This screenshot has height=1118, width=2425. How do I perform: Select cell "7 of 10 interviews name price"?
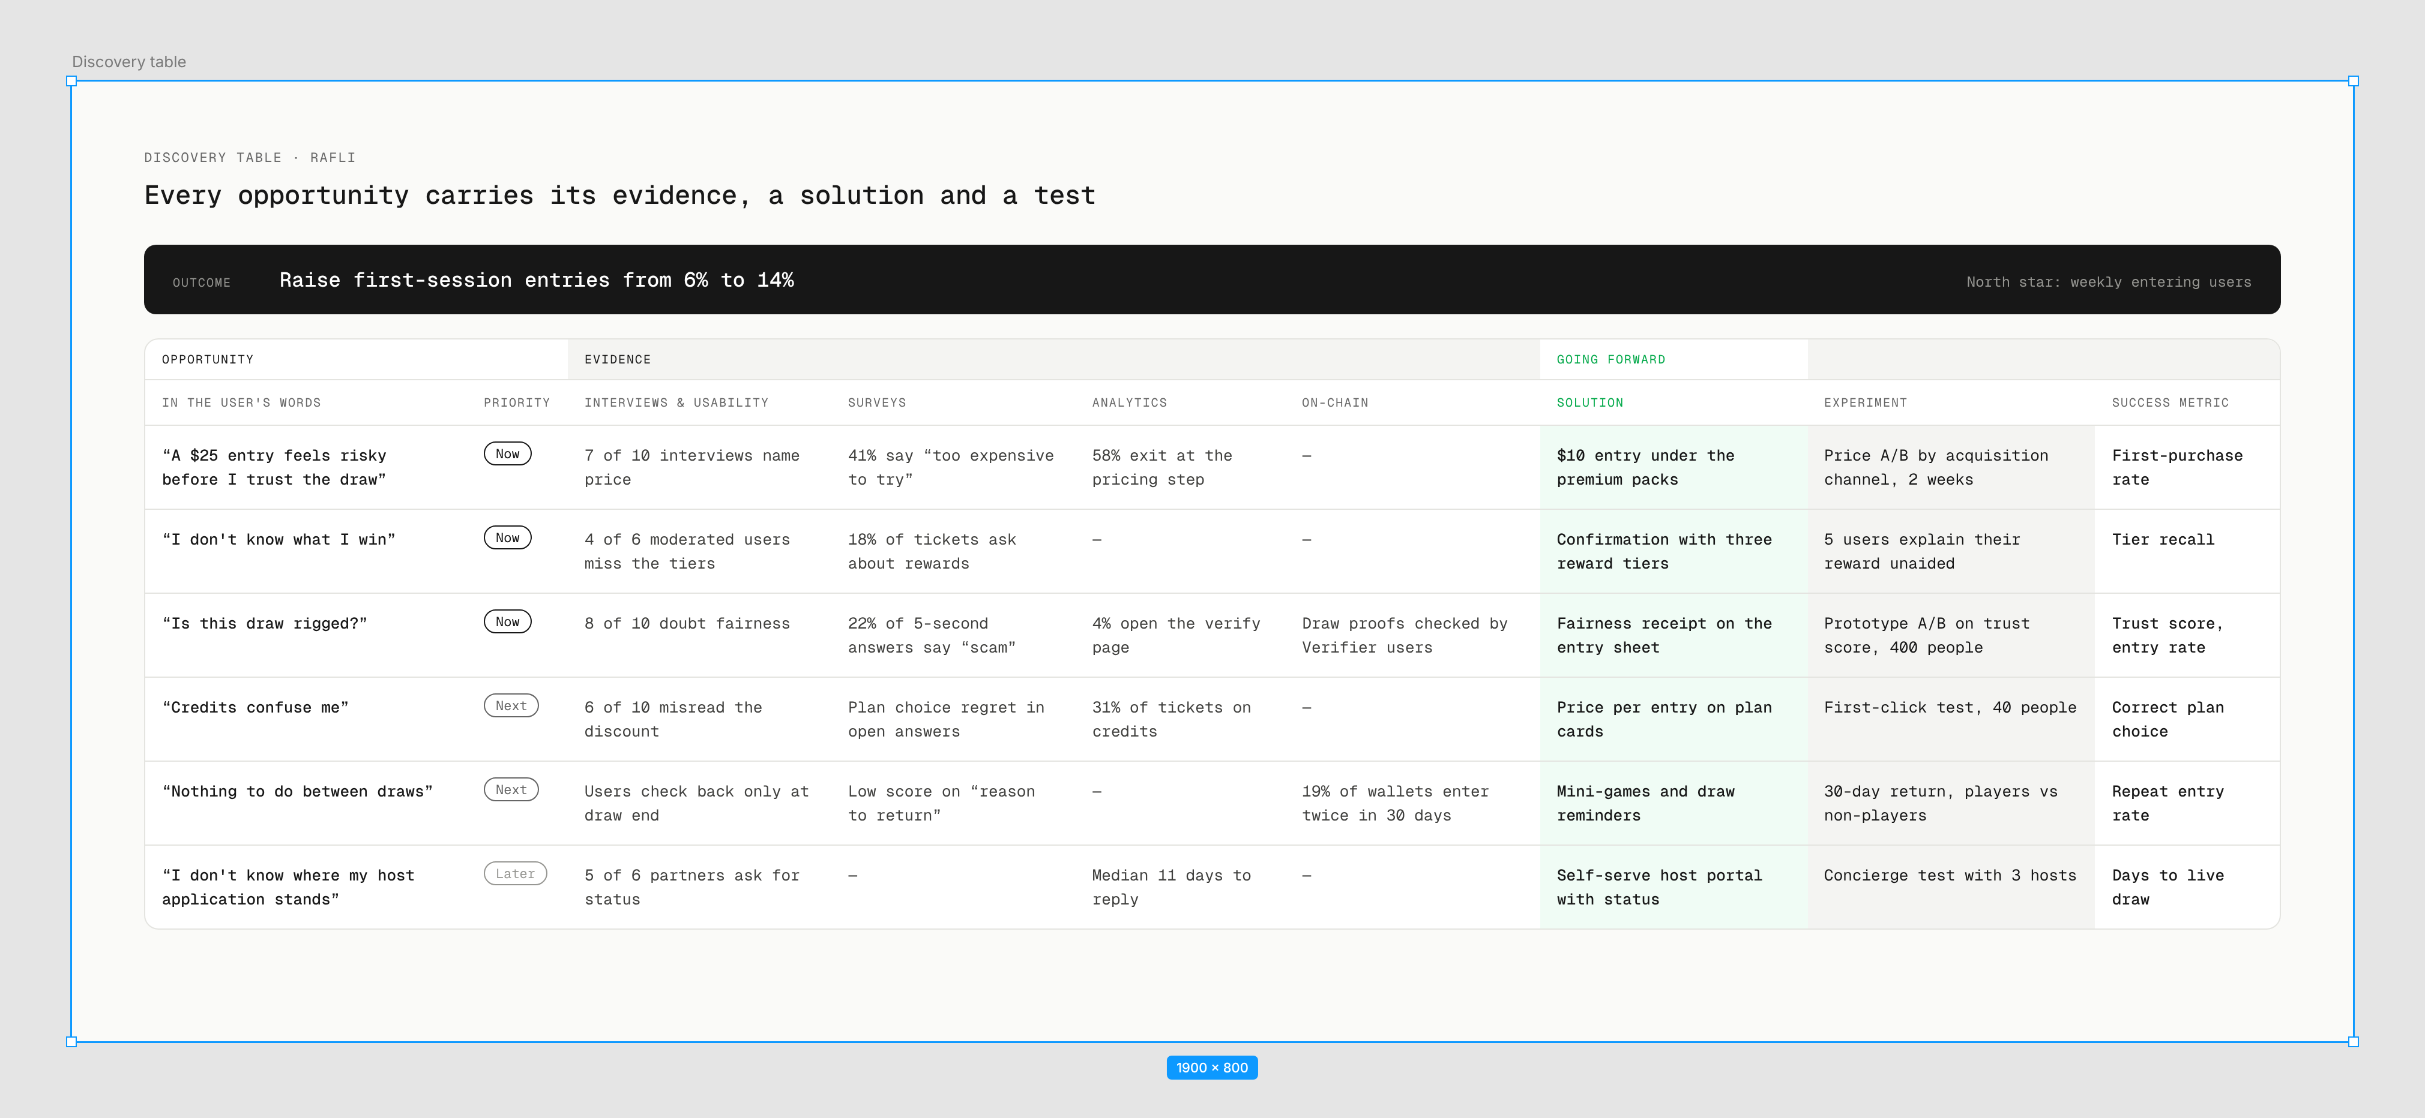(692, 467)
